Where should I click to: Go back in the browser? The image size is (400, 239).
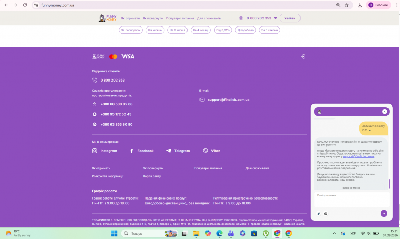coord(6,5)
